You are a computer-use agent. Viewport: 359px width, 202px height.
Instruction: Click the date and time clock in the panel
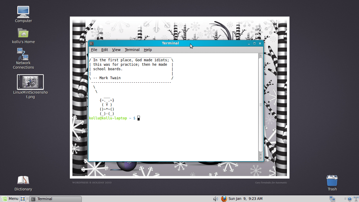[245, 199]
